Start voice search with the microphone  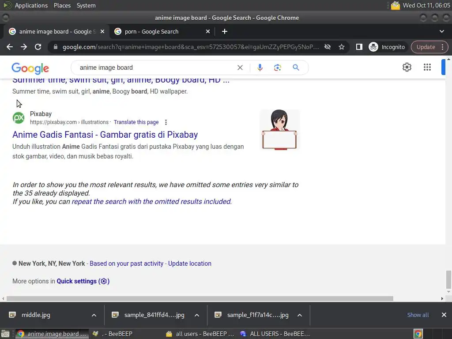click(260, 68)
